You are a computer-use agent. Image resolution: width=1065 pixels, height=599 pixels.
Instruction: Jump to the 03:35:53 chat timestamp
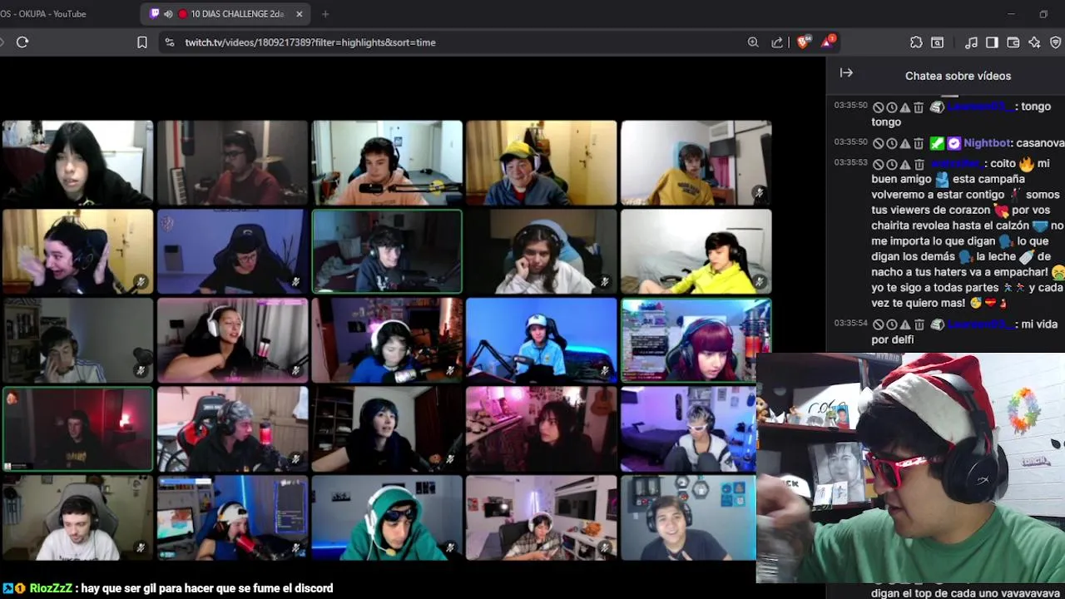coord(851,163)
